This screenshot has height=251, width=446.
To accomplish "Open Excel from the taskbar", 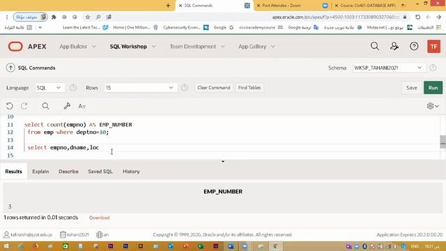I will click(x=201, y=246).
